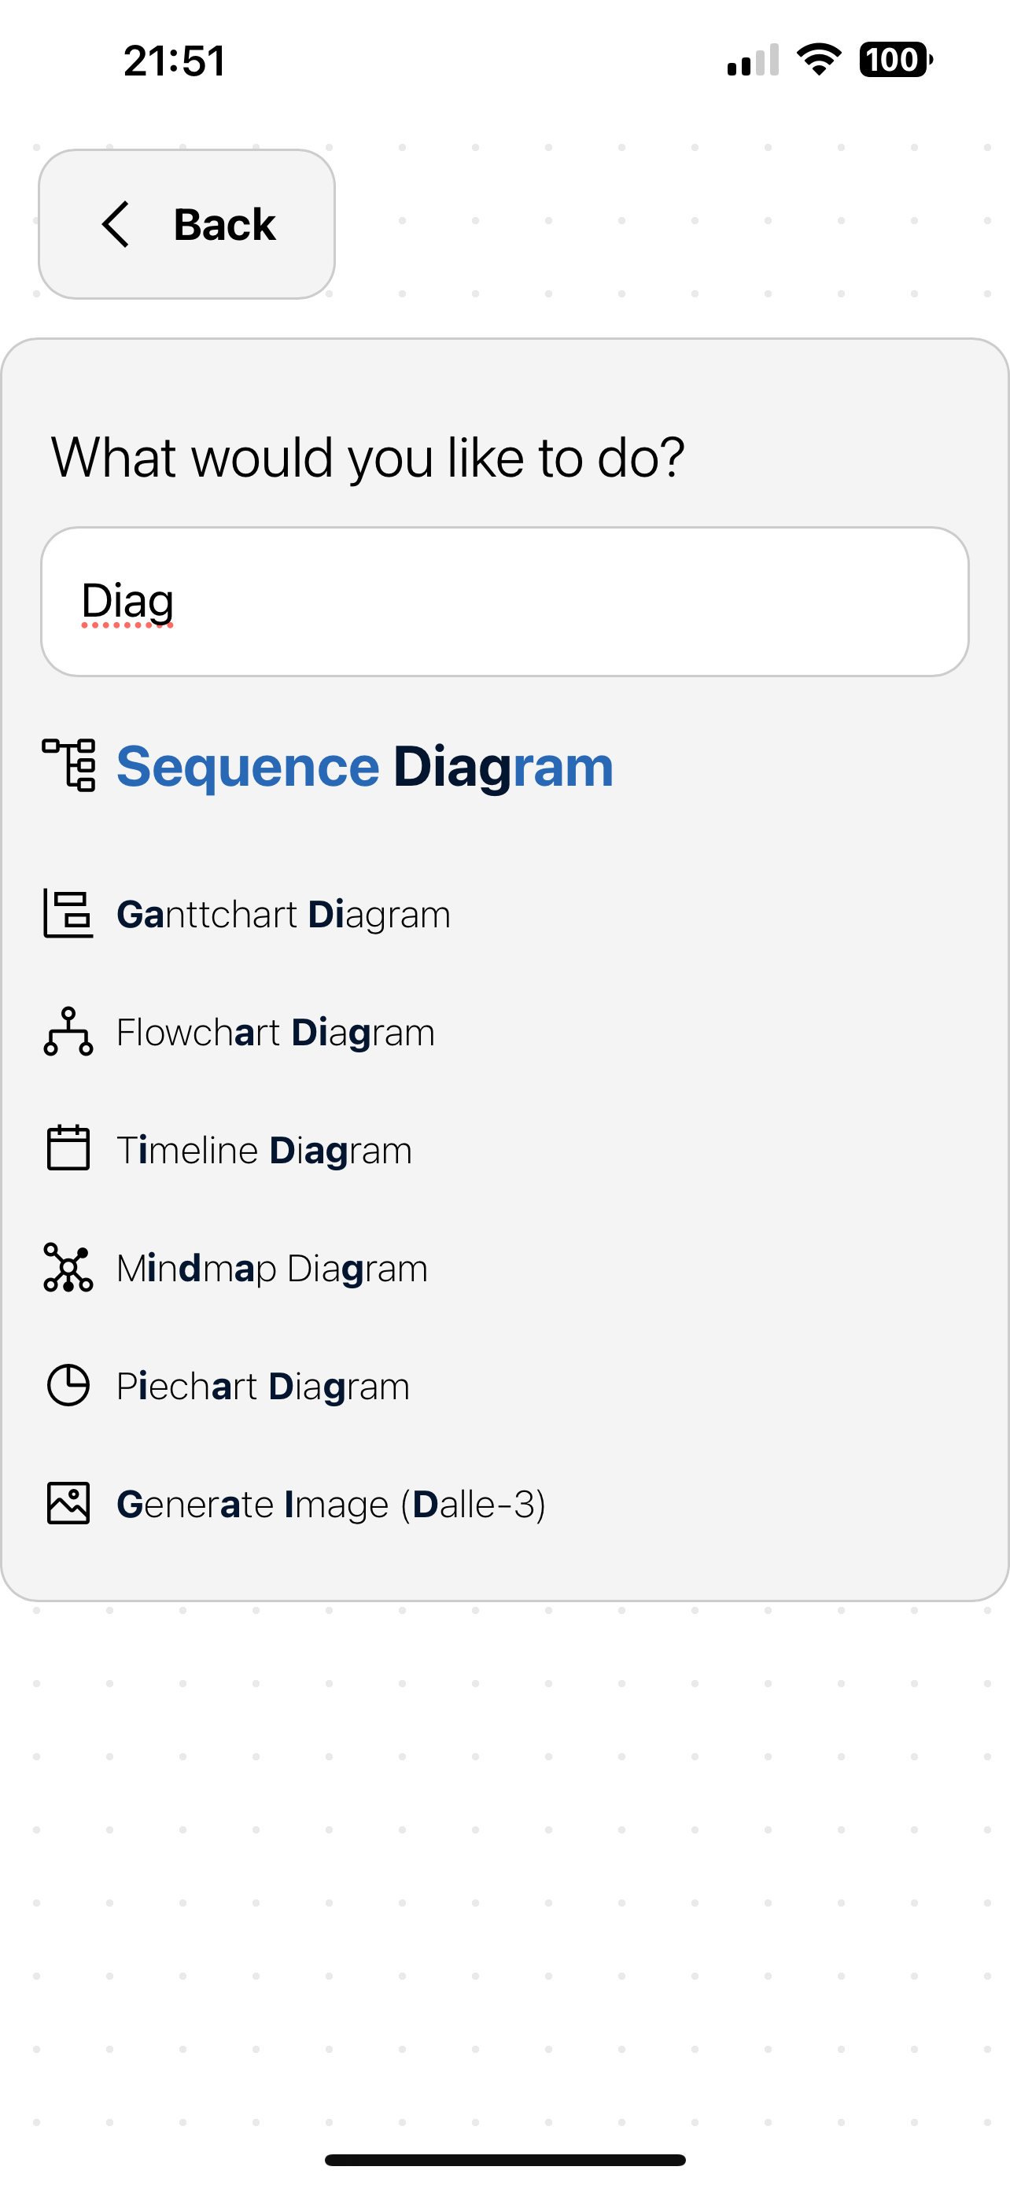Pick the Flowchart Diagram entry
1010x2185 pixels.
coord(275,1032)
